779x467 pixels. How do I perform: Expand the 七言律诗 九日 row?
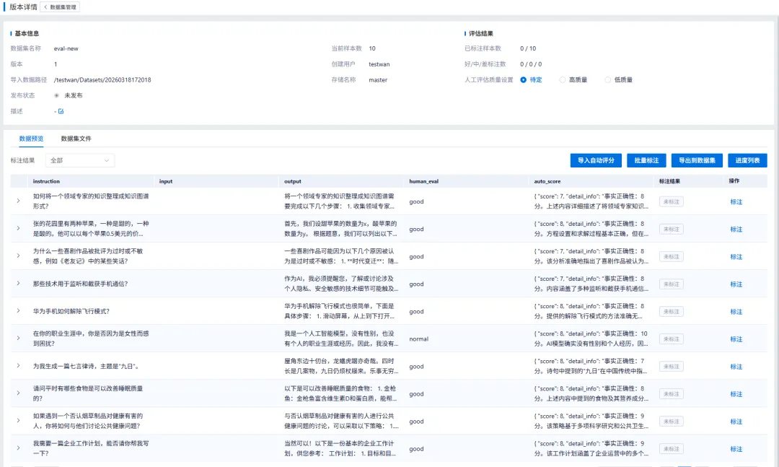[18, 365]
